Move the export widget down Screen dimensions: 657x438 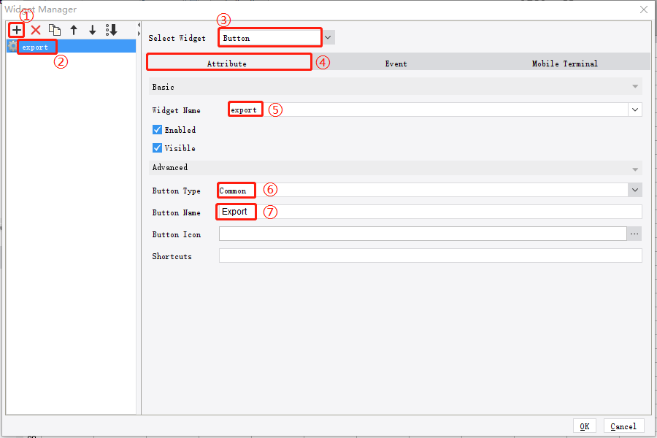[91, 30]
